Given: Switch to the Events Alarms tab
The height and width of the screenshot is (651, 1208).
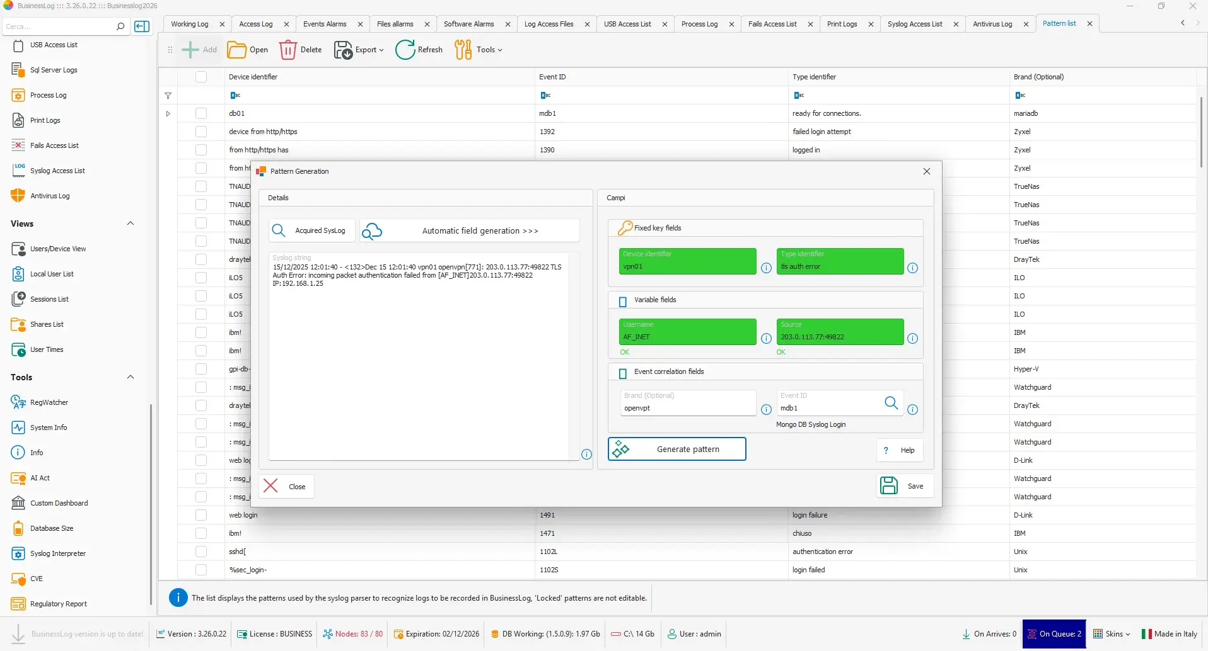Looking at the screenshot, I should click(x=325, y=24).
